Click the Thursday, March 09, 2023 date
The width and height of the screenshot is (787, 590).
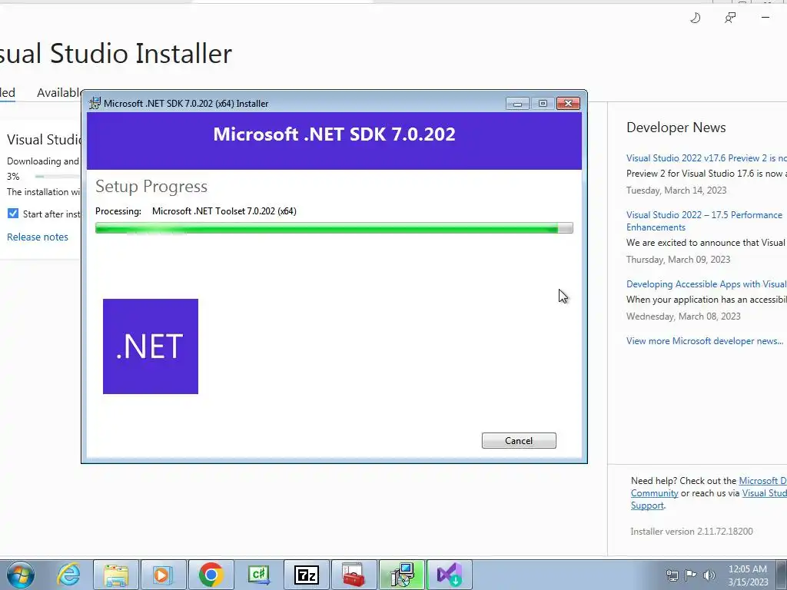click(678, 260)
